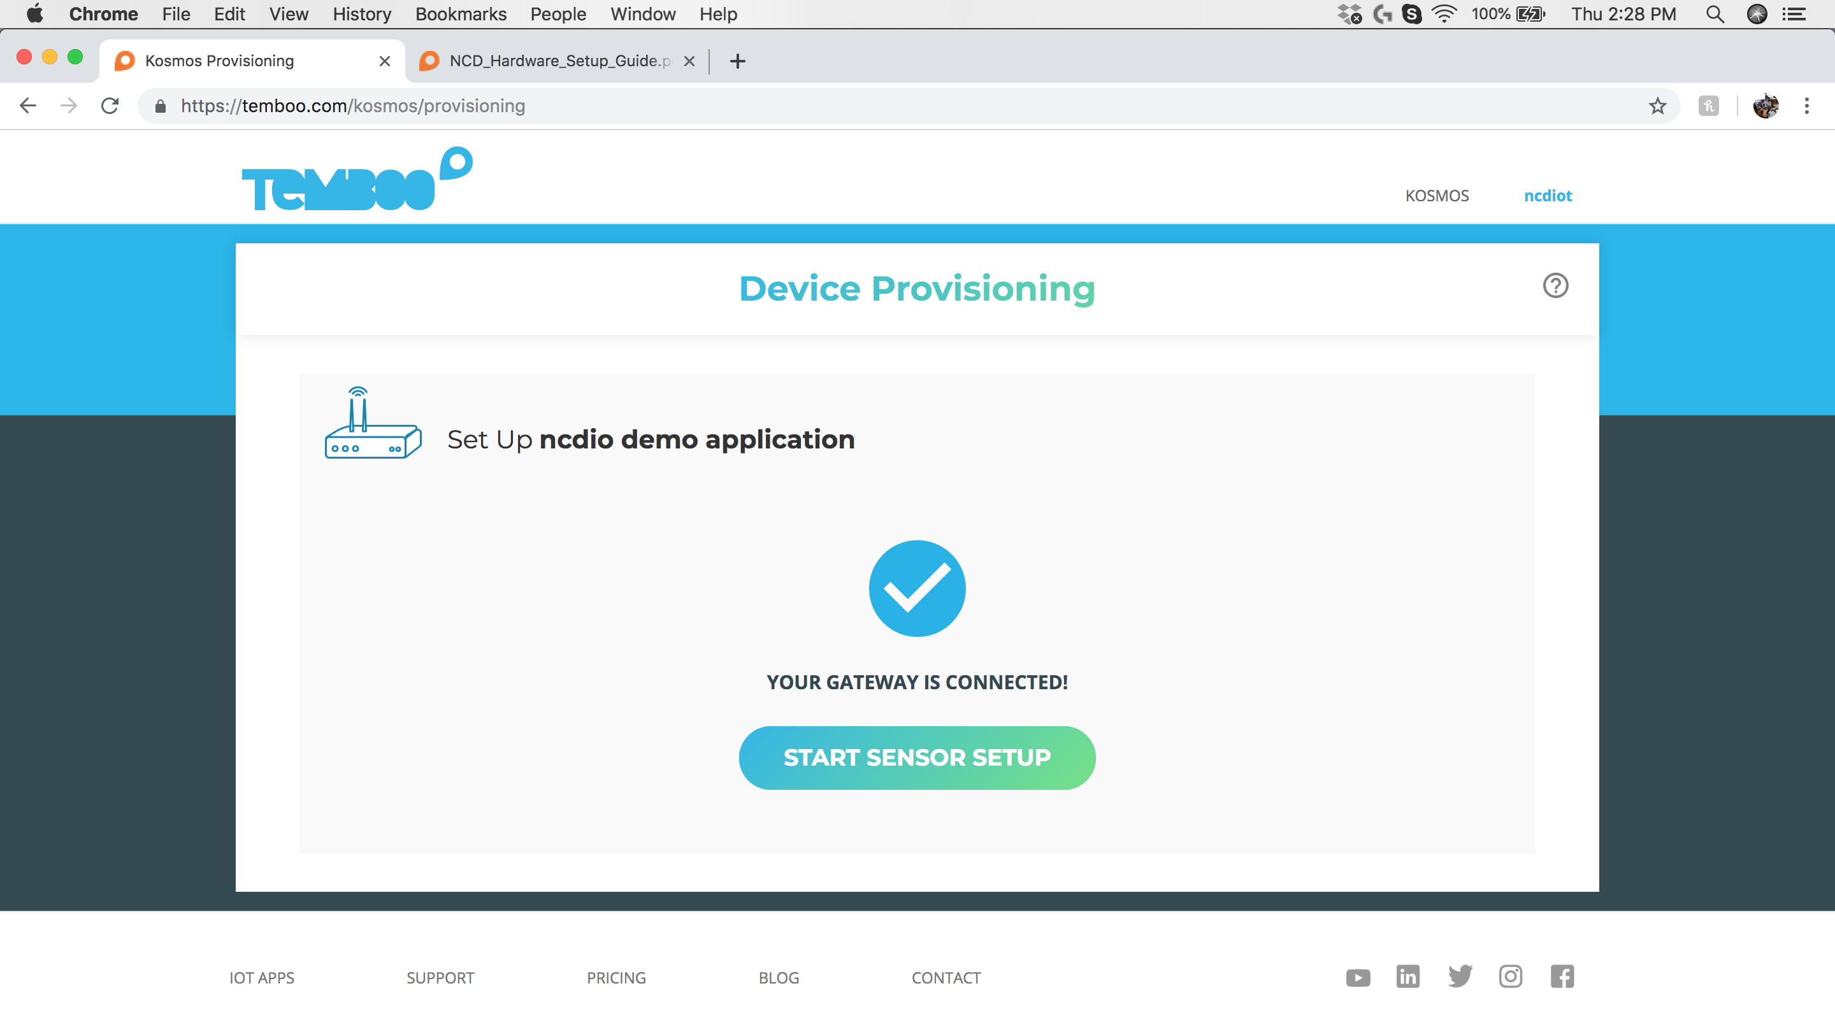The width and height of the screenshot is (1835, 1009).
Task: Click the browser extension icon
Action: 1708,106
